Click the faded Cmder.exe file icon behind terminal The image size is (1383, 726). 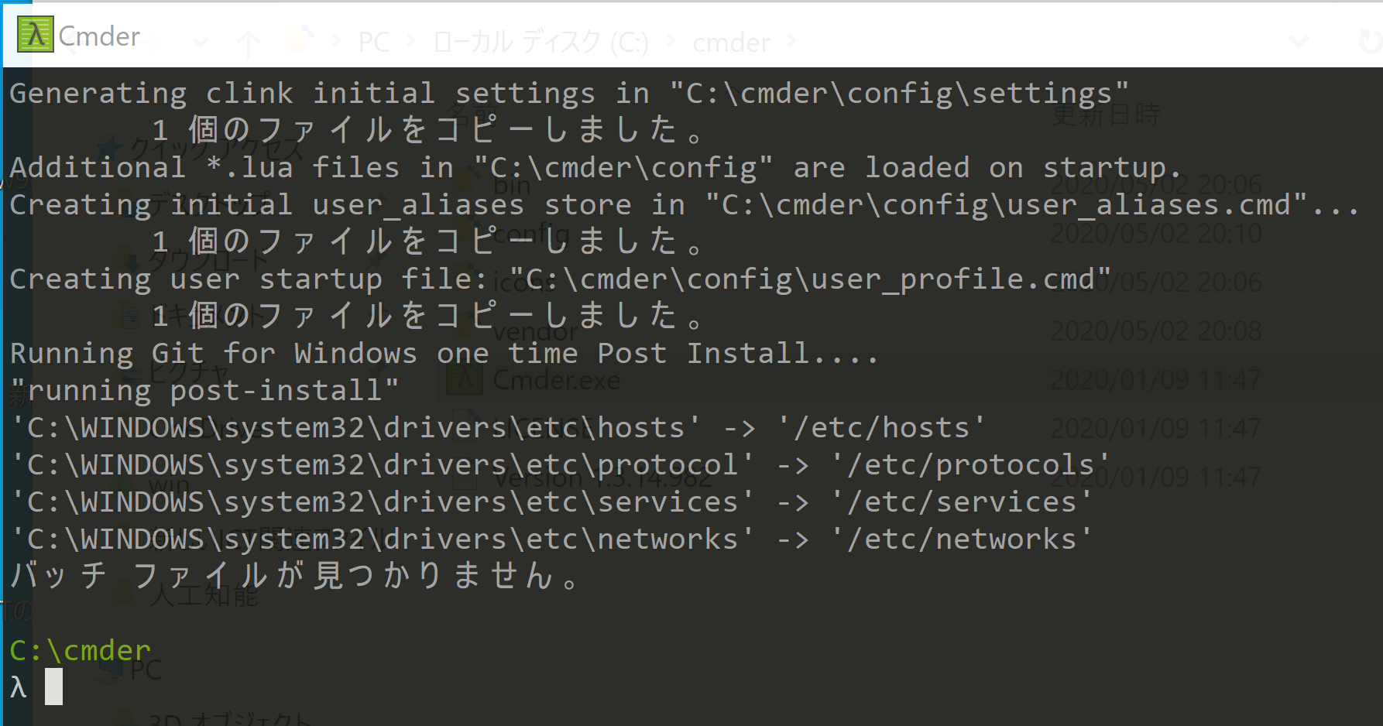point(464,379)
